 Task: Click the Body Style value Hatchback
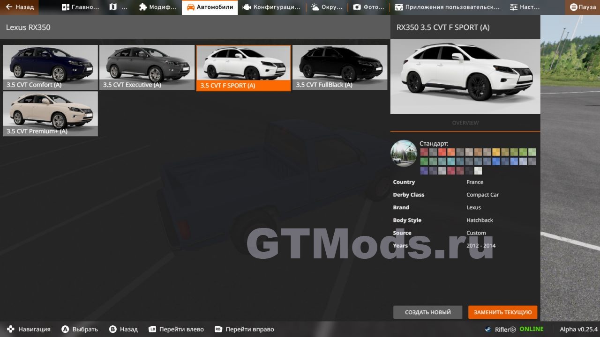[480, 220]
